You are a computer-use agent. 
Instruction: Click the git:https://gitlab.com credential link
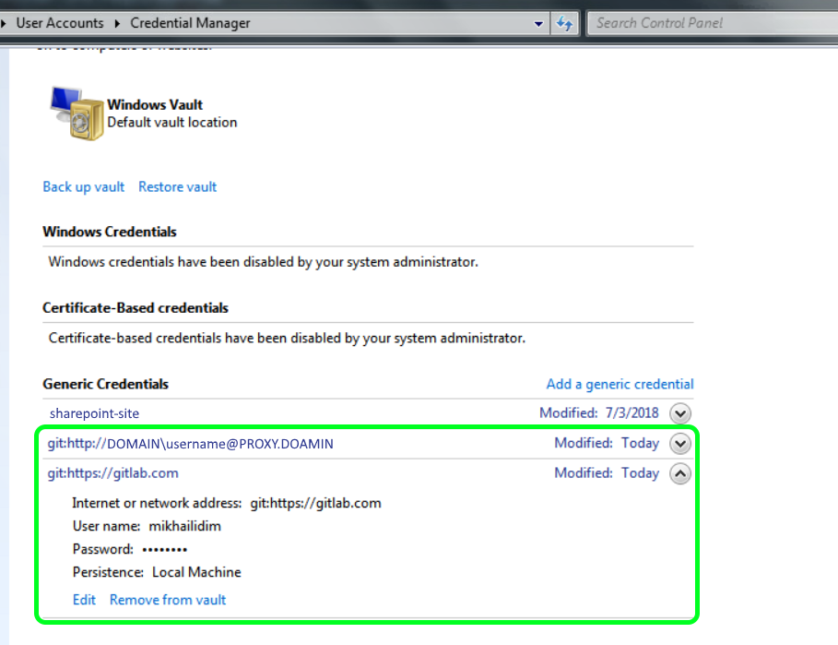click(112, 473)
